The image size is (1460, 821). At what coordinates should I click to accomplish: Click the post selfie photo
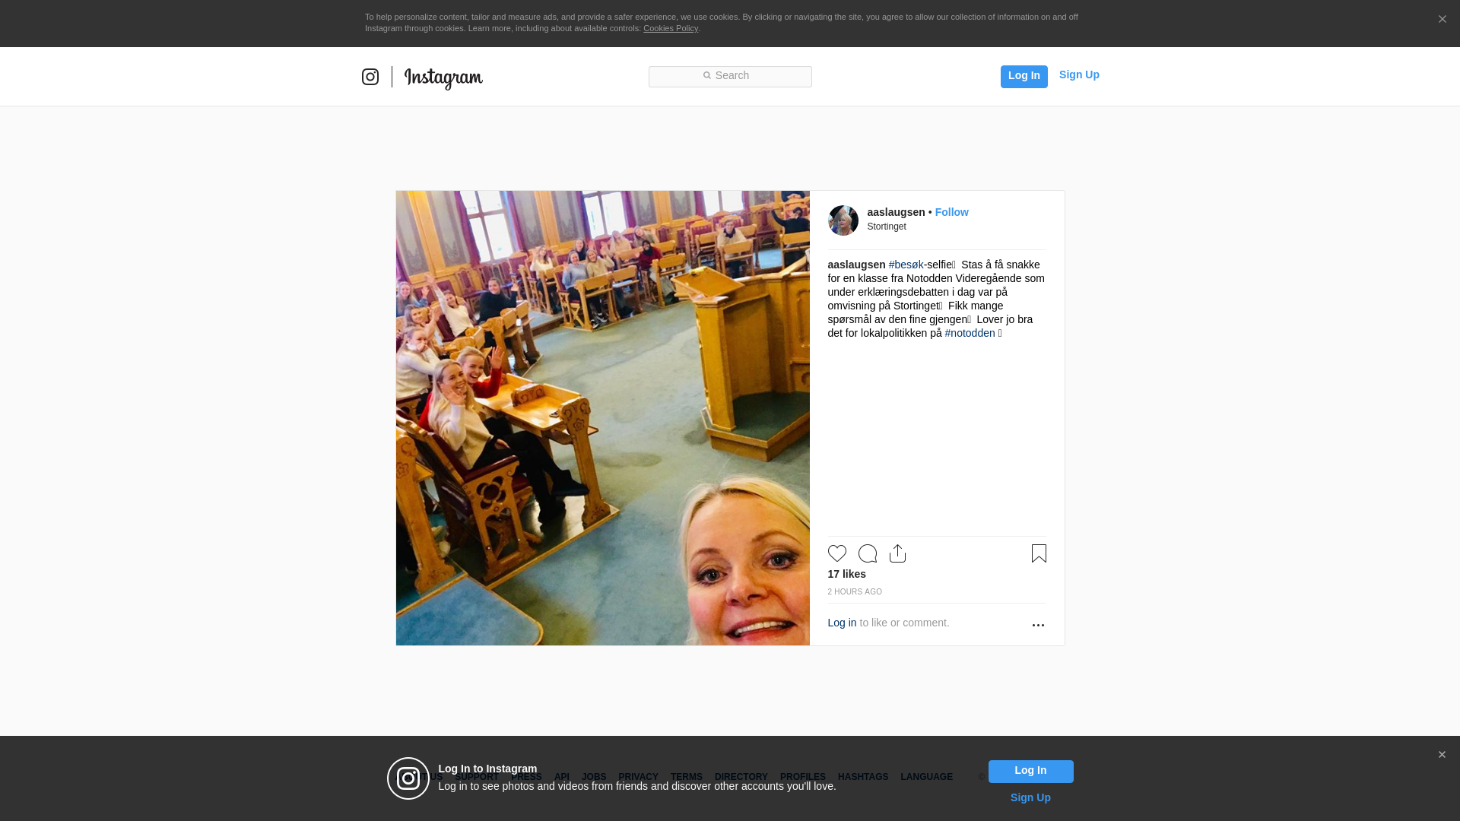coord(602,418)
